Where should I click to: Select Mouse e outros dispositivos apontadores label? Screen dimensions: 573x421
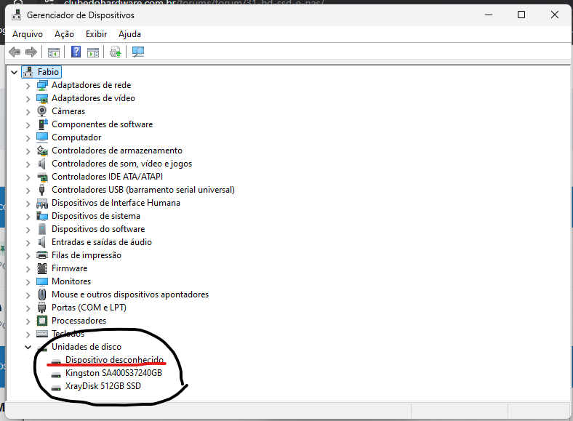130,294
